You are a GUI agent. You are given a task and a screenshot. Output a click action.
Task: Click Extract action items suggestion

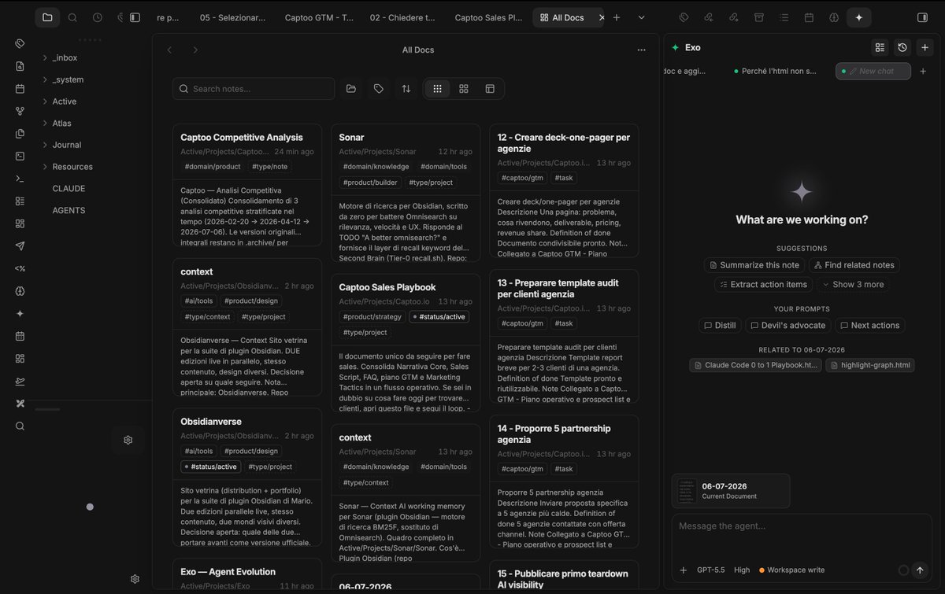763,285
